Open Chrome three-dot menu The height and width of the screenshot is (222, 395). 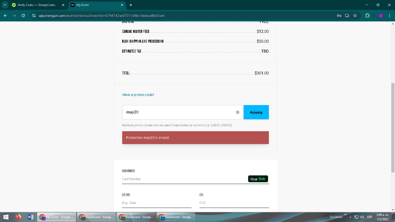(389, 16)
